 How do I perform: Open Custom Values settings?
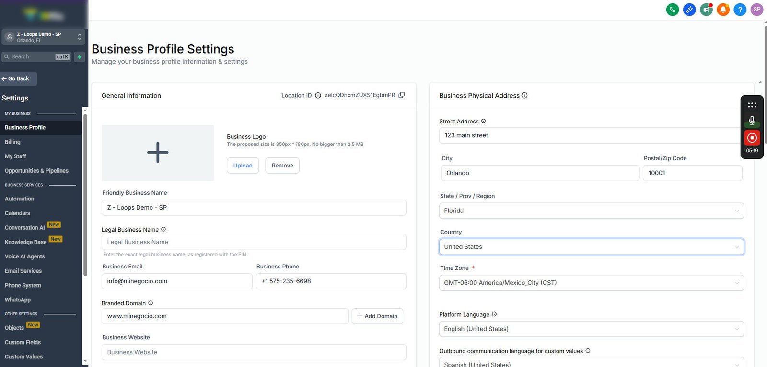[24, 356]
